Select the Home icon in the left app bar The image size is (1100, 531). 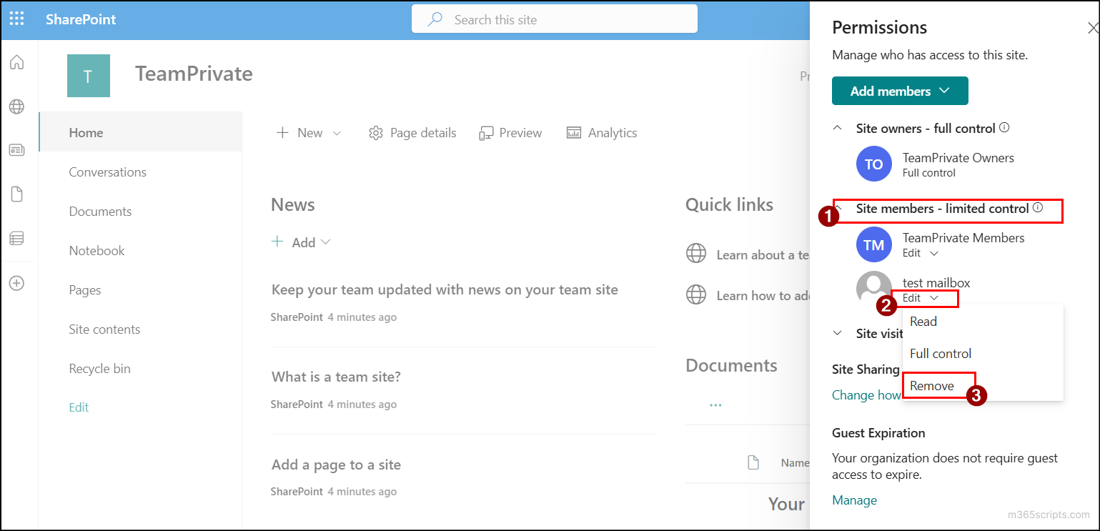(19, 62)
